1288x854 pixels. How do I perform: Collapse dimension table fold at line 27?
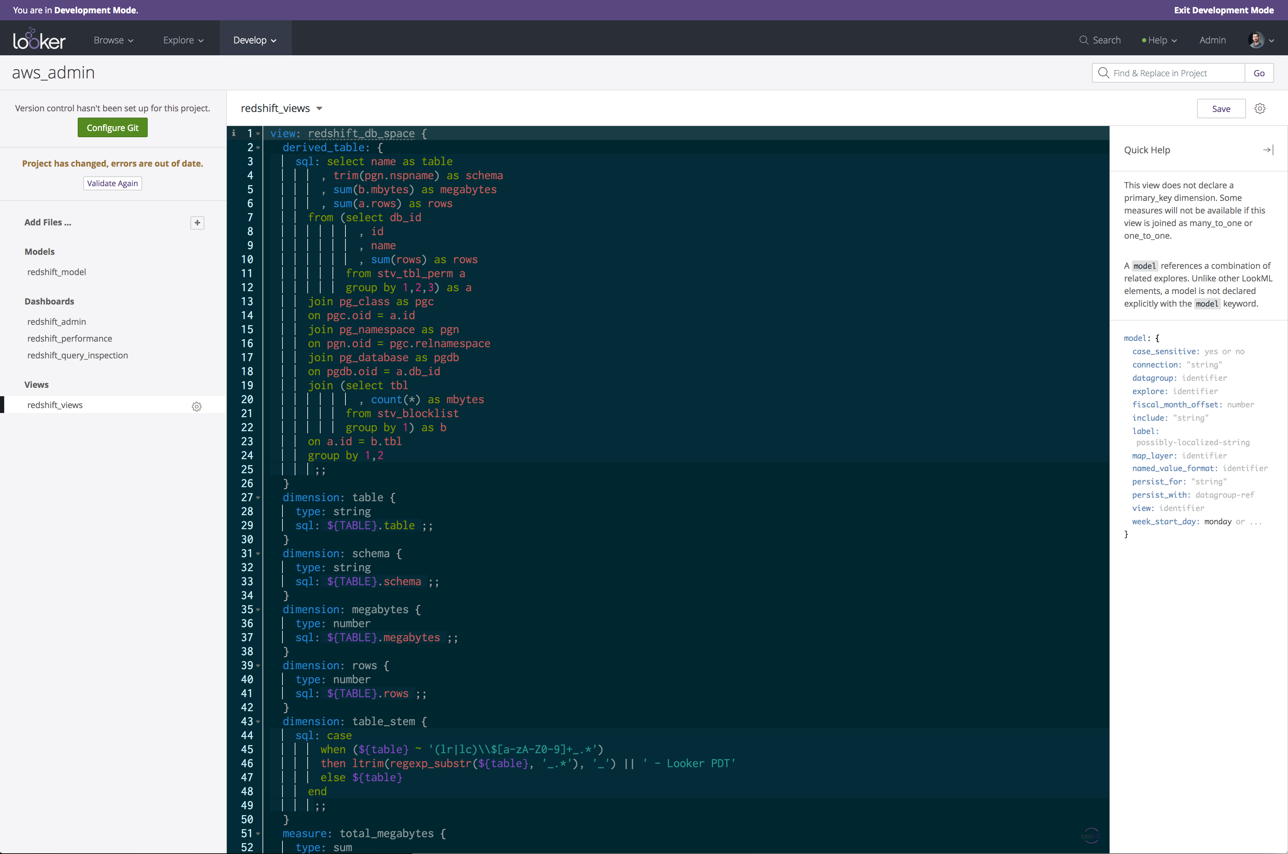pos(258,497)
